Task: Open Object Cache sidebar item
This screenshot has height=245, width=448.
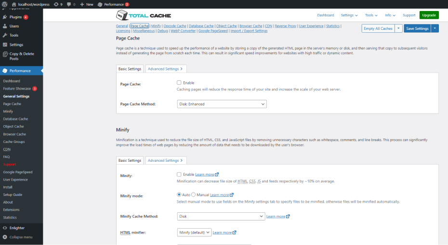Action: tap(13, 126)
